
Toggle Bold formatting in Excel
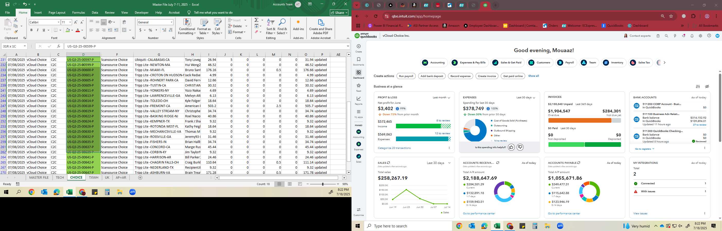click(x=31, y=30)
